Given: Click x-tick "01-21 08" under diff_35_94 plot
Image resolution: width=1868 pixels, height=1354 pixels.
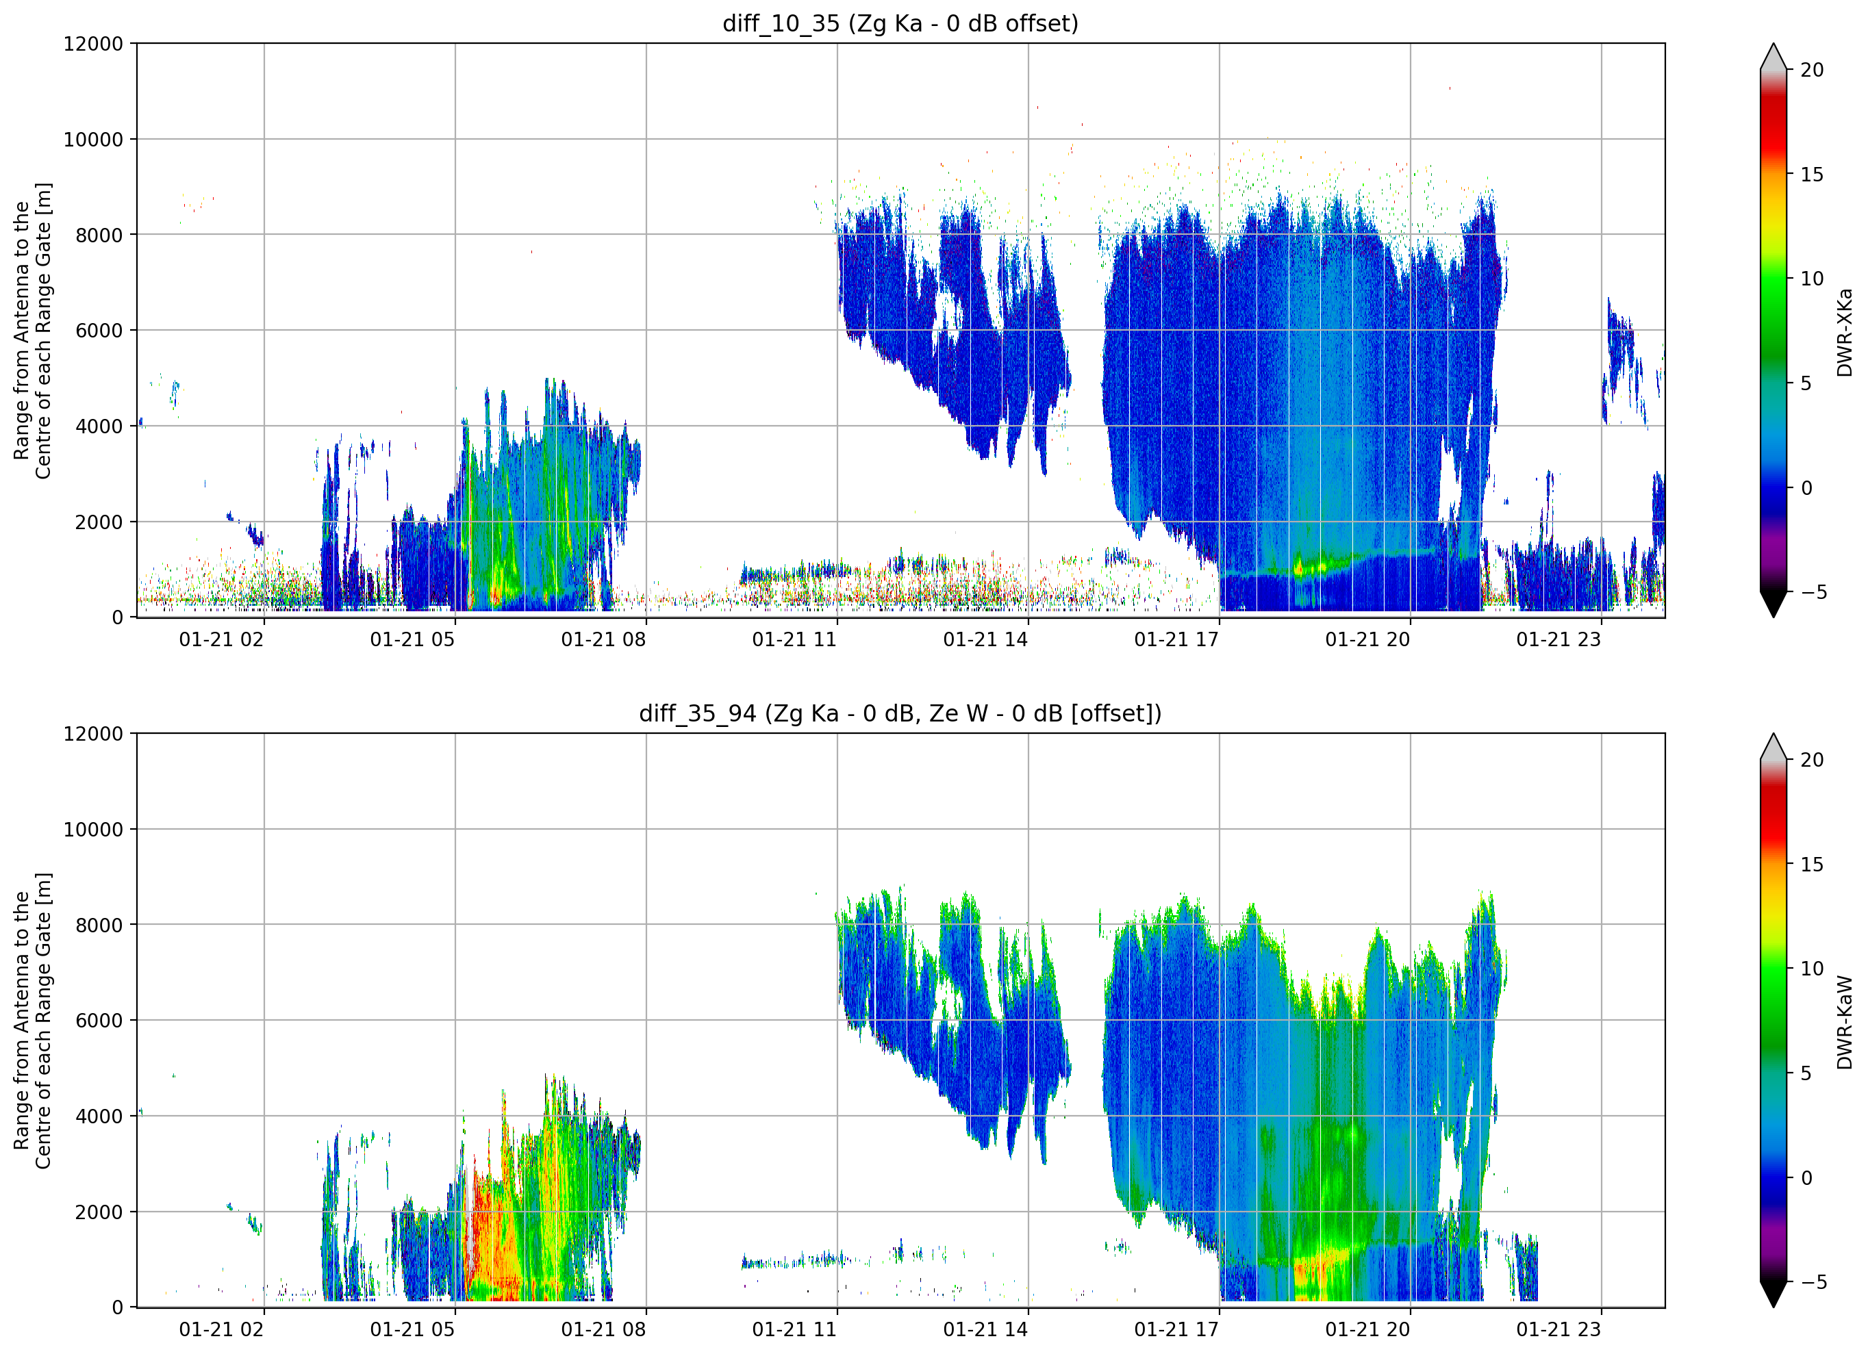Looking at the screenshot, I should pos(604,1329).
